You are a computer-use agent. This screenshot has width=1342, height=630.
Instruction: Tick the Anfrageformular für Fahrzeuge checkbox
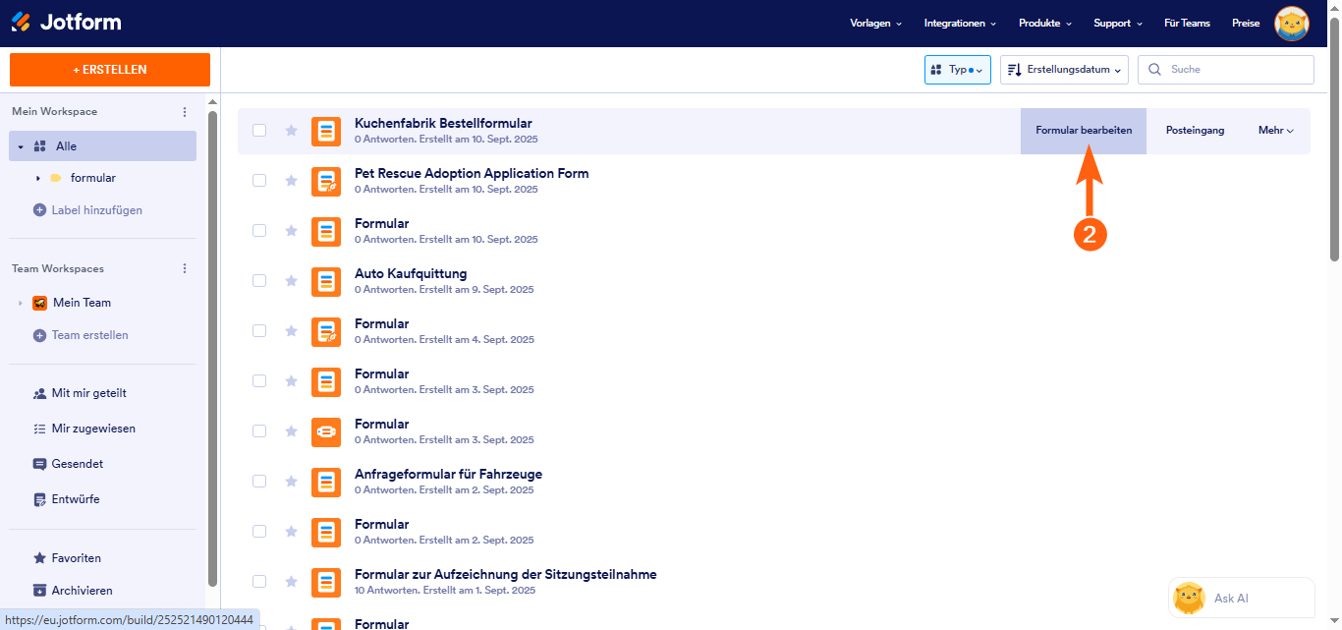[259, 481]
